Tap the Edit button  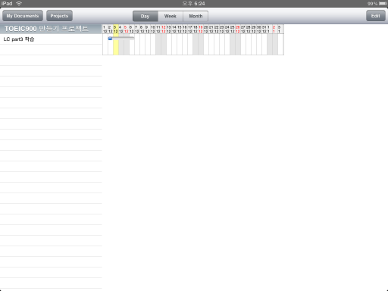click(x=376, y=16)
